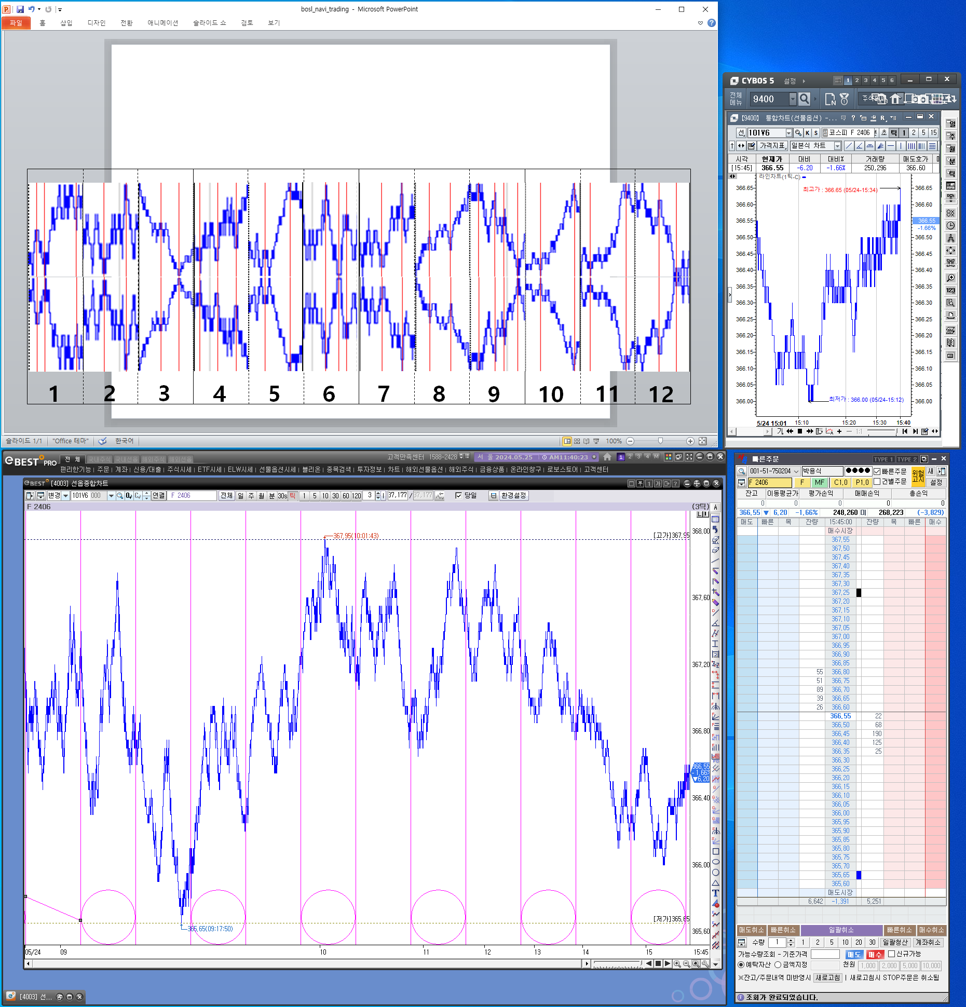Select the trend line drawing tool in CYBOS chart
The image size is (966, 1007).
click(849, 146)
